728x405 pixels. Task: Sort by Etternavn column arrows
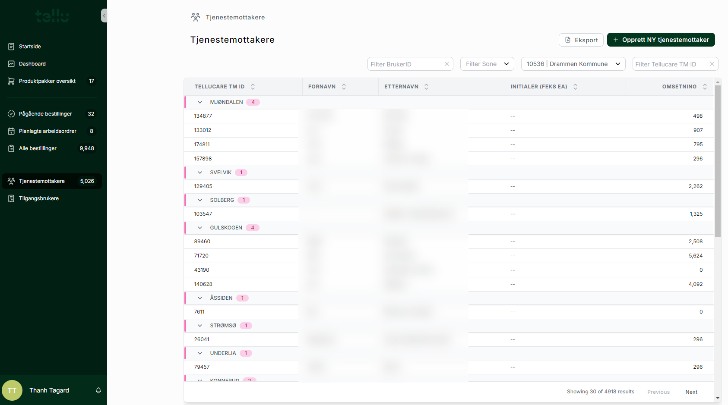[x=426, y=87]
